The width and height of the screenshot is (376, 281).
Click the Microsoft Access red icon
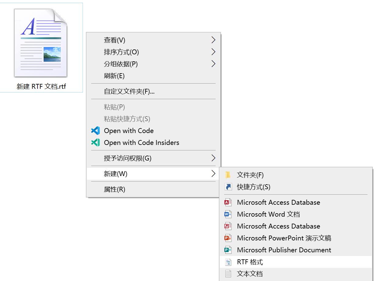click(x=228, y=202)
